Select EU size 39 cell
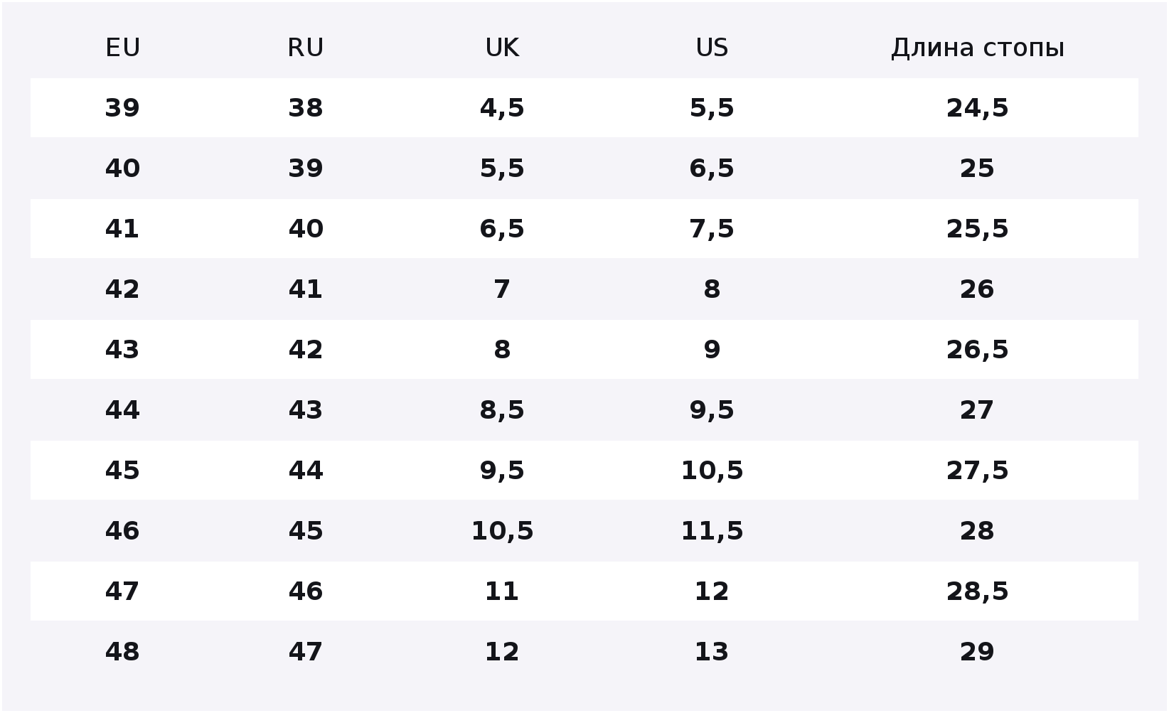The width and height of the screenshot is (1169, 713). click(x=122, y=108)
